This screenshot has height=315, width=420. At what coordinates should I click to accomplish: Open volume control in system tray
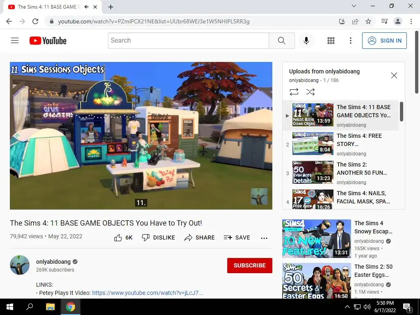pyautogui.click(x=367, y=307)
